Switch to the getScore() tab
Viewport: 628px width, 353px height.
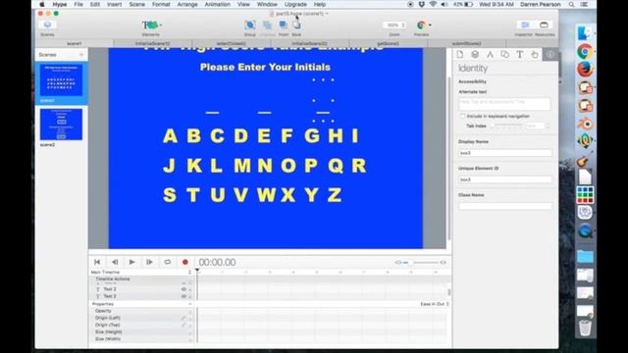tap(389, 43)
